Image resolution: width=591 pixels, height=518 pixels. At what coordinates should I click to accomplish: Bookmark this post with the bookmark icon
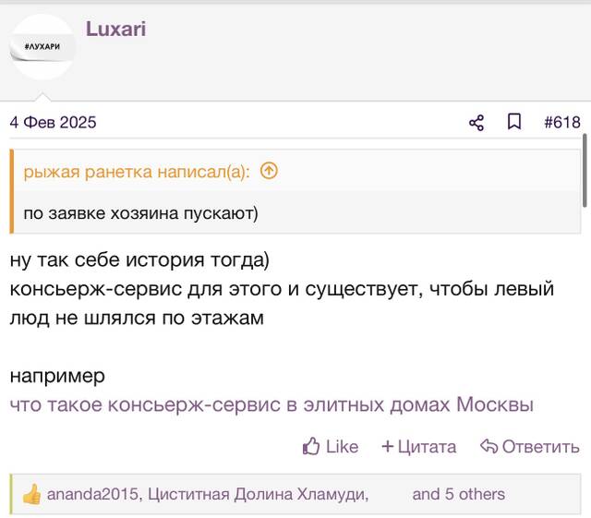pyautogui.click(x=514, y=122)
